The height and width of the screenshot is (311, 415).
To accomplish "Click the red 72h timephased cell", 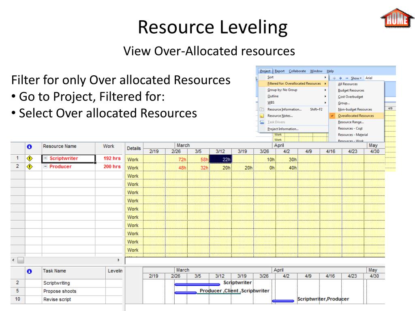I will [x=176, y=159].
